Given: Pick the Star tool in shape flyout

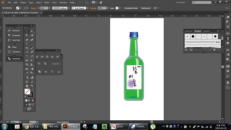Looking at the screenshot, I should (x=52, y=57).
